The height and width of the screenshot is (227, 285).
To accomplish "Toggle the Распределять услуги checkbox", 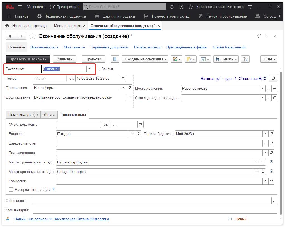I will pyautogui.click(x=11, y=189).
